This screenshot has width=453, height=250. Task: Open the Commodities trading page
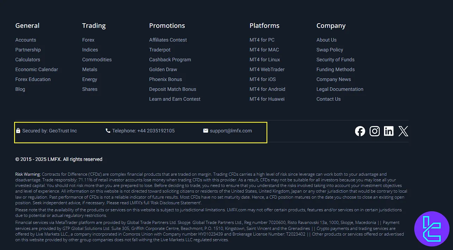[x=97, y=60]
